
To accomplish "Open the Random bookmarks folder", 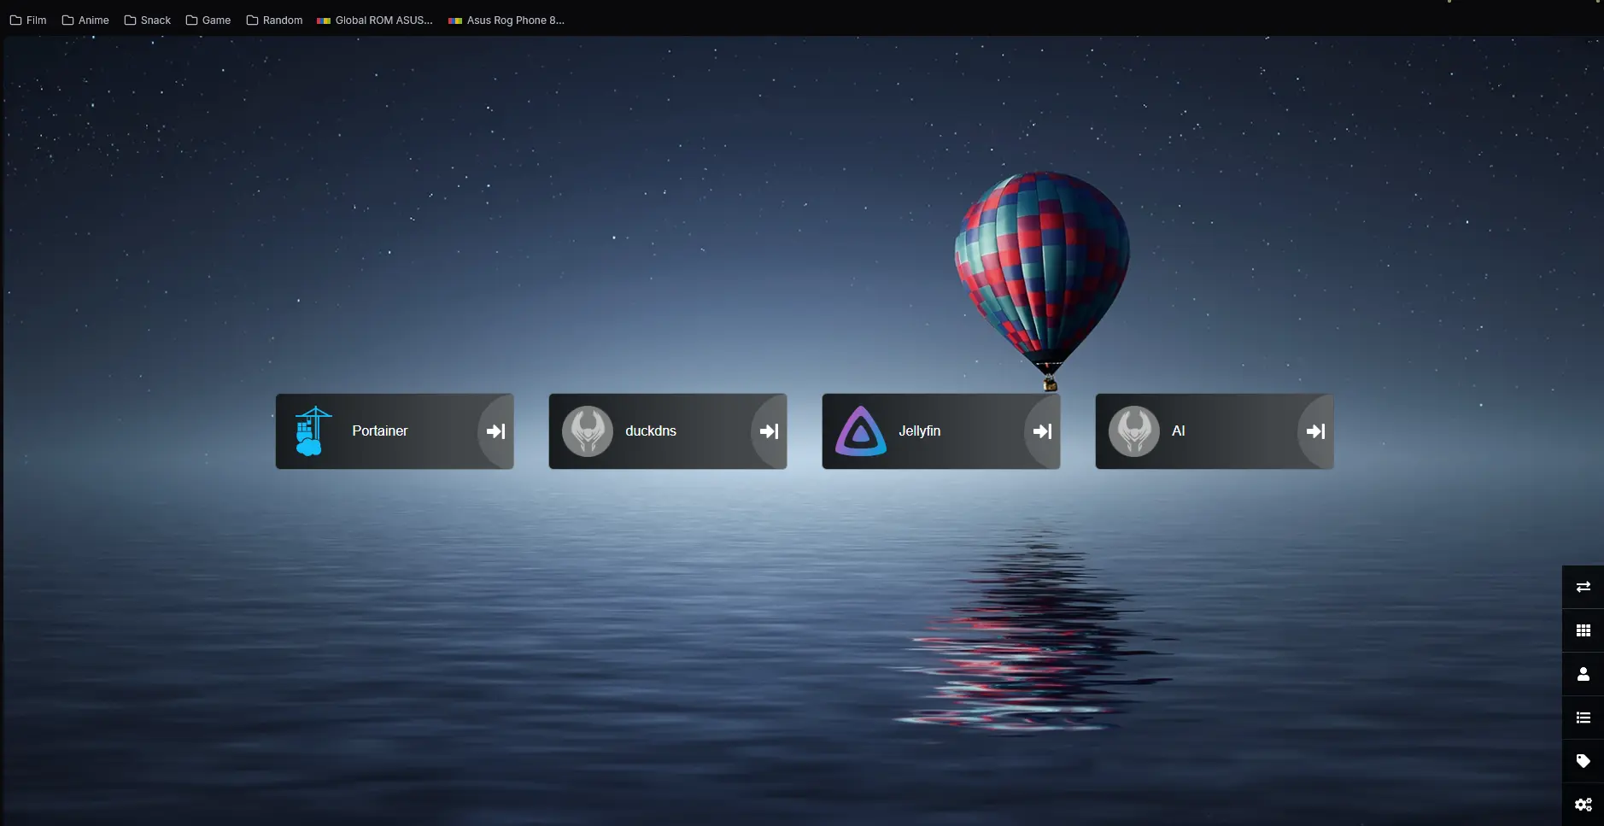I will [274, 21].
